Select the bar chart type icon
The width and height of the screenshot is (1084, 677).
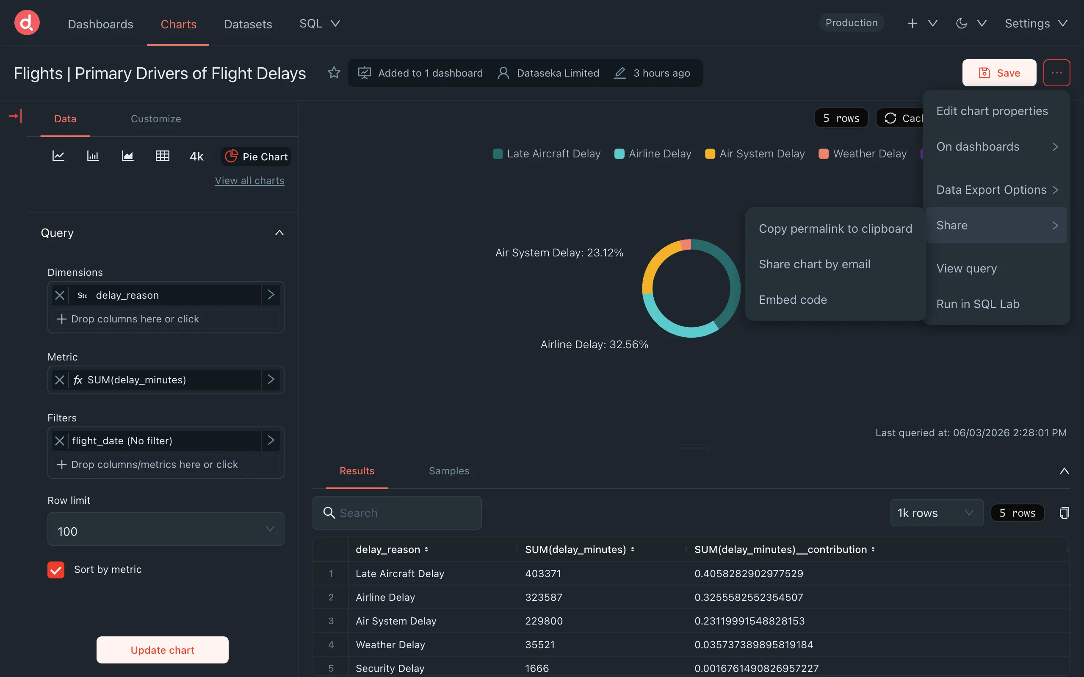(x=93, y=156)
